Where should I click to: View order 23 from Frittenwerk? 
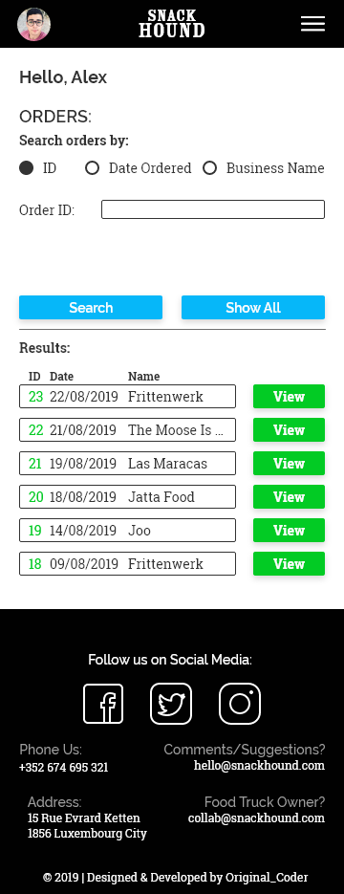(289, 396)
